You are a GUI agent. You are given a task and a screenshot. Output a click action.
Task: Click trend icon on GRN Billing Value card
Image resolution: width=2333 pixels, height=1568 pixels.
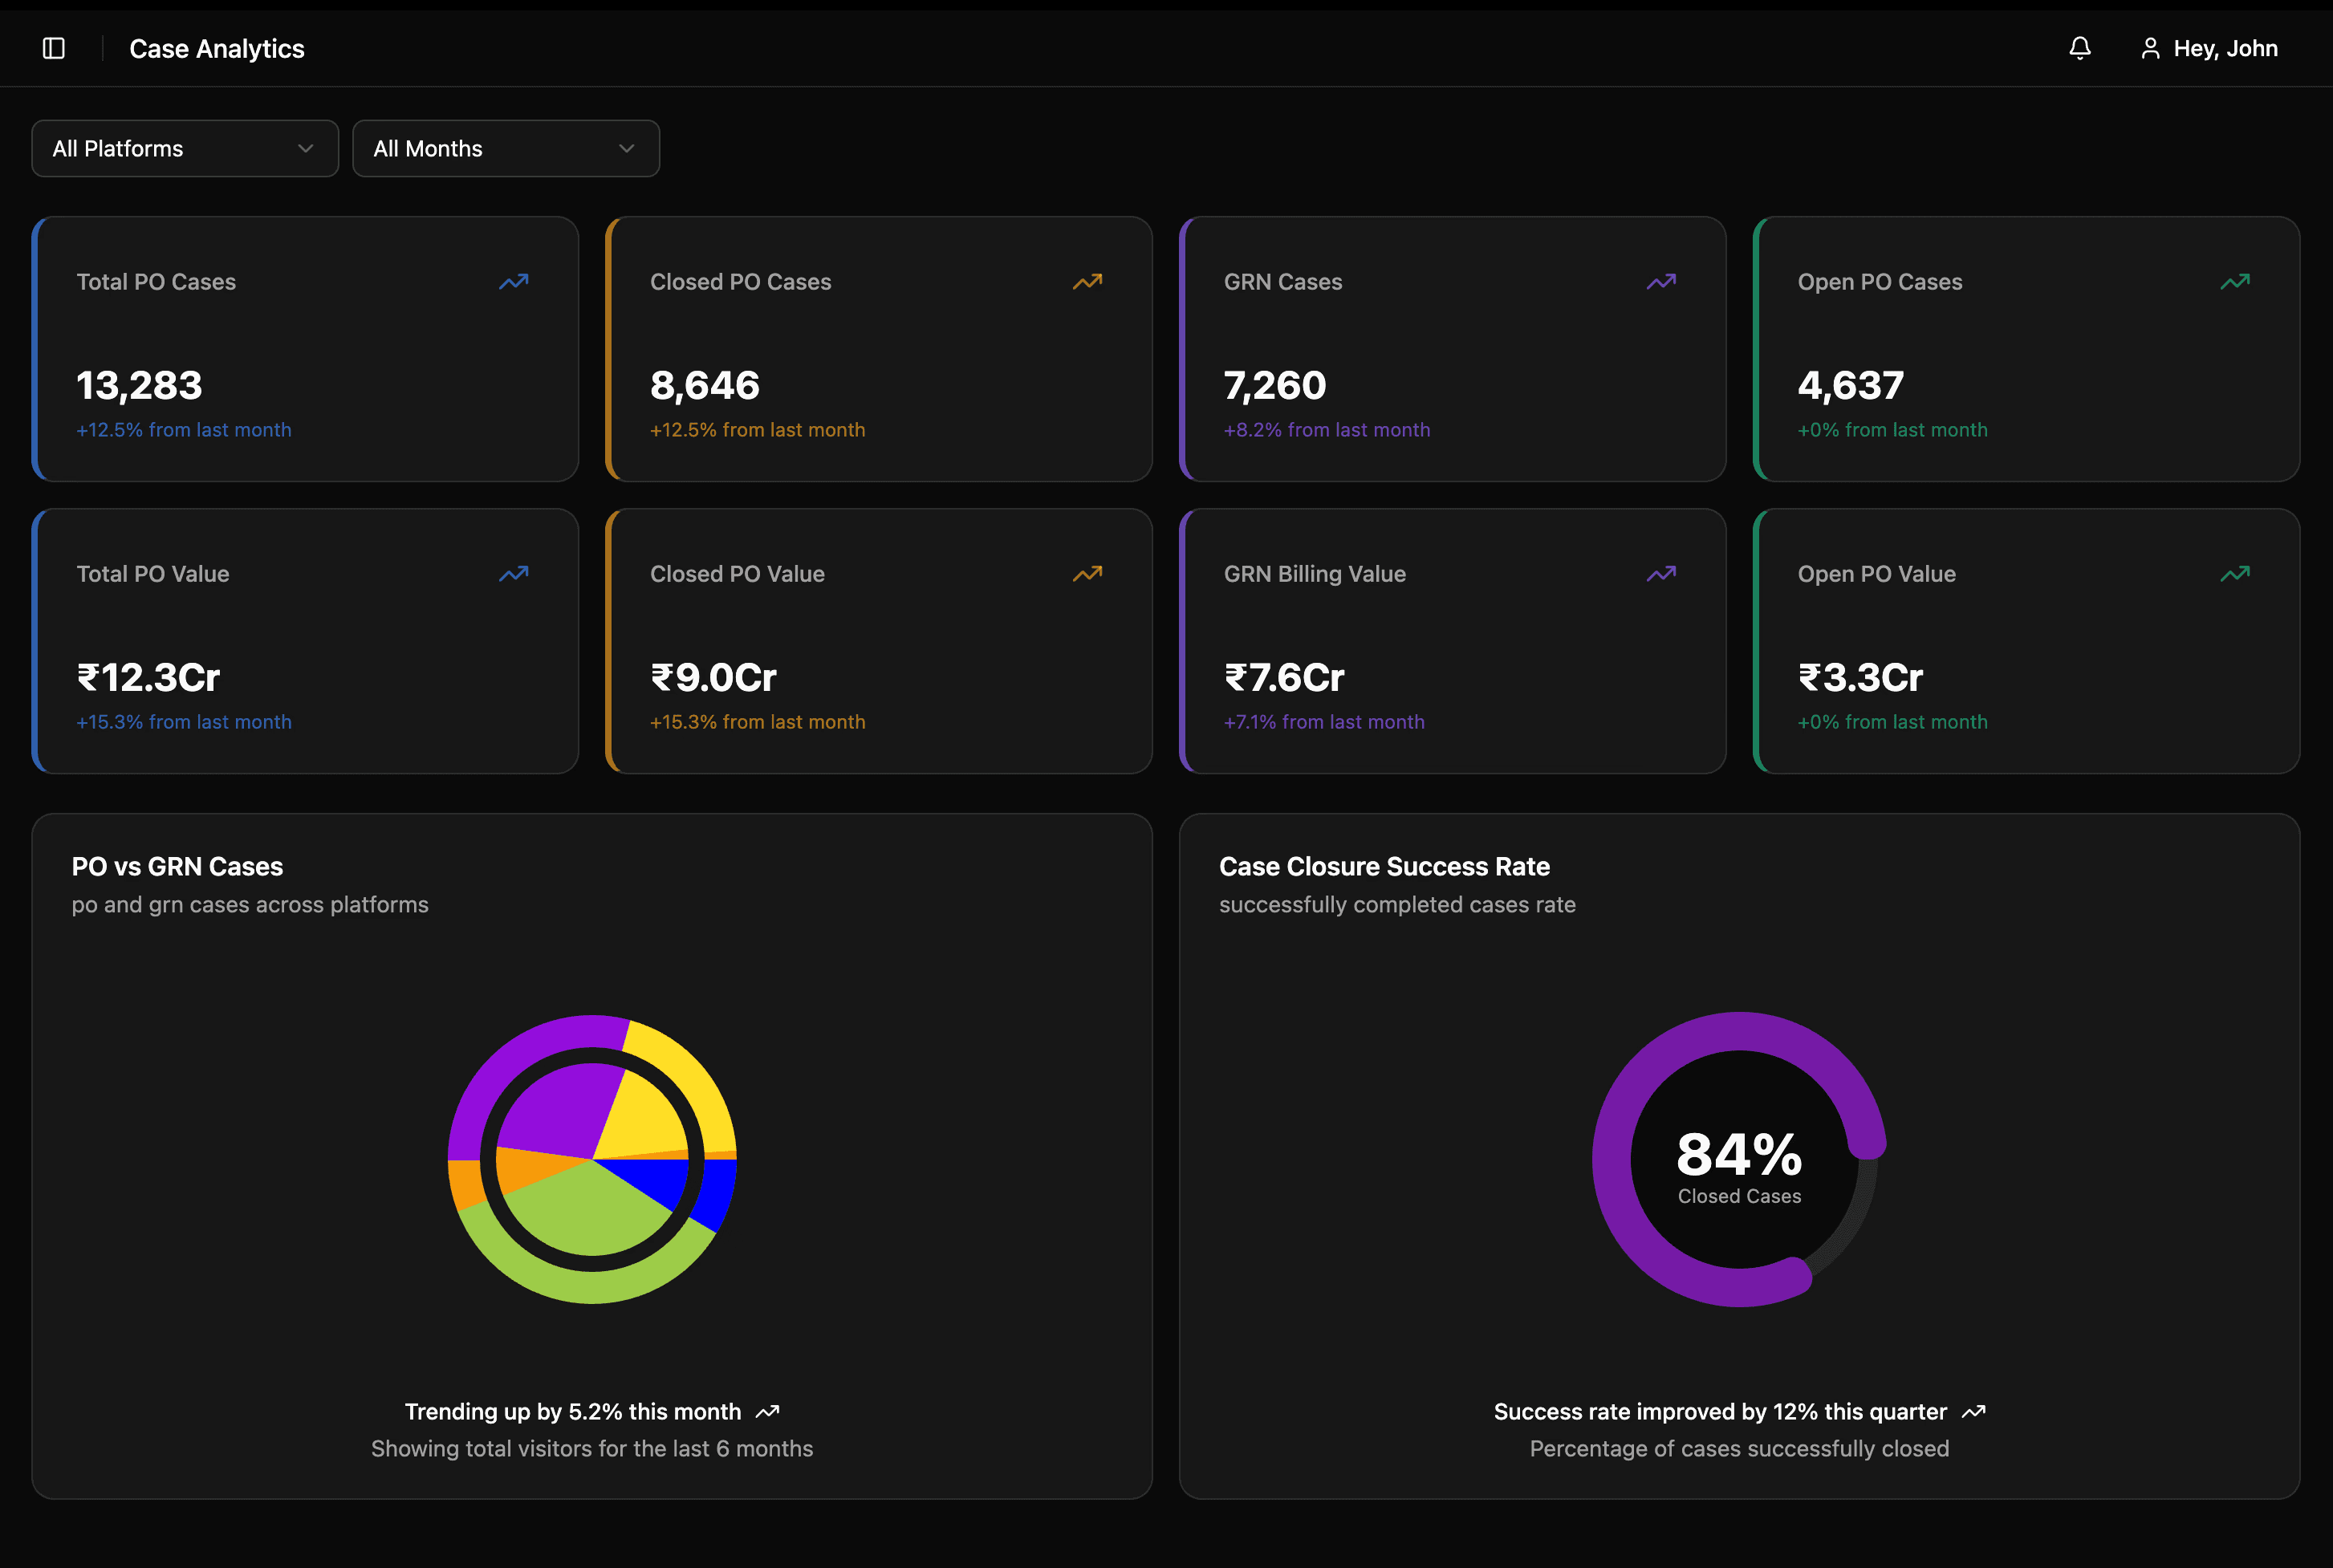pyautogui.click(x=1661, y=574)
